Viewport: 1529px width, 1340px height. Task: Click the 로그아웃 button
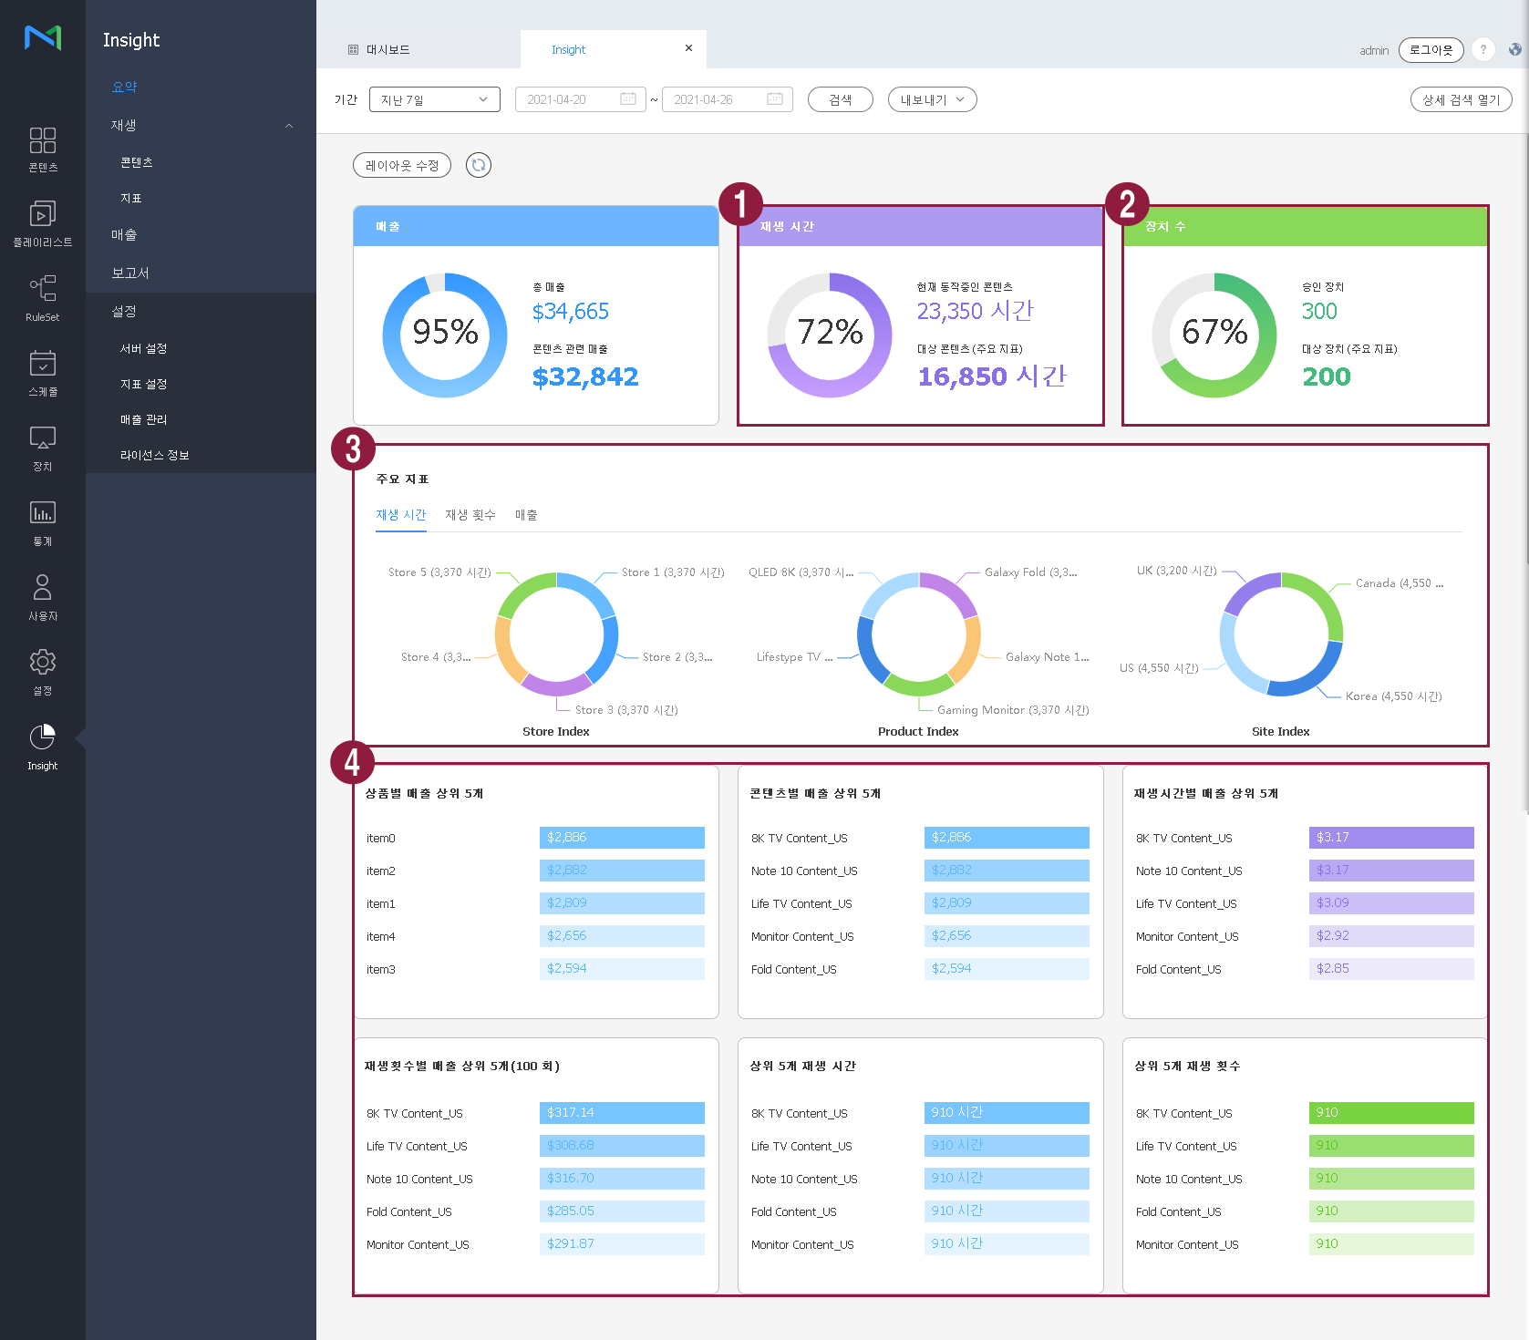1431,50
